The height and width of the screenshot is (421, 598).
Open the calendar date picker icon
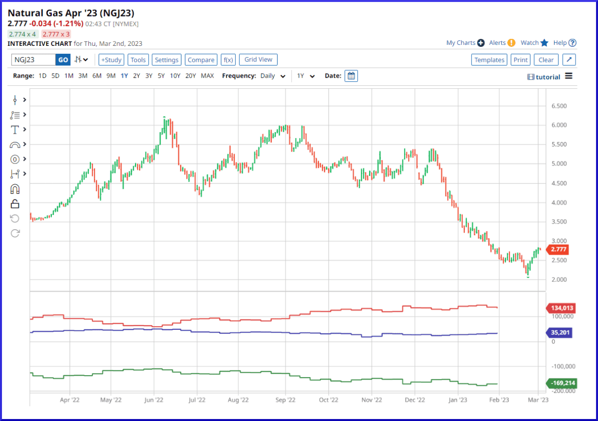click(351, 76)
